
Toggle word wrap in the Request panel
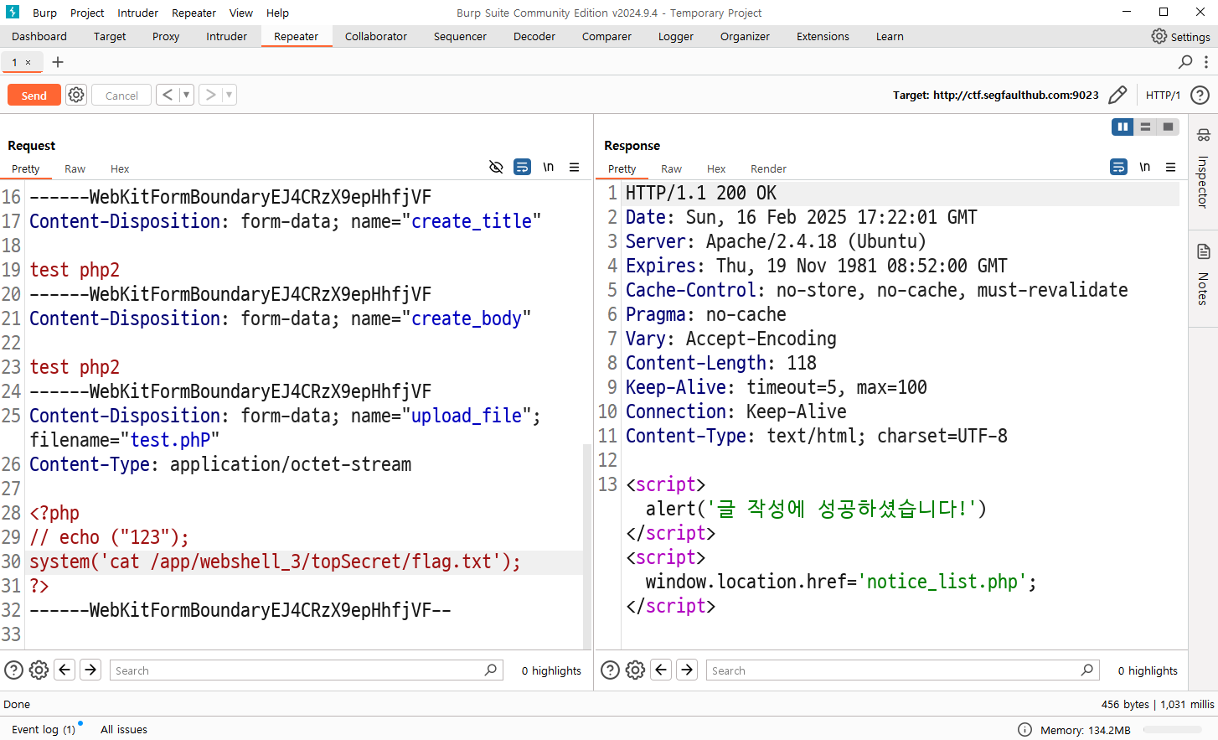[x=522, y=167]
